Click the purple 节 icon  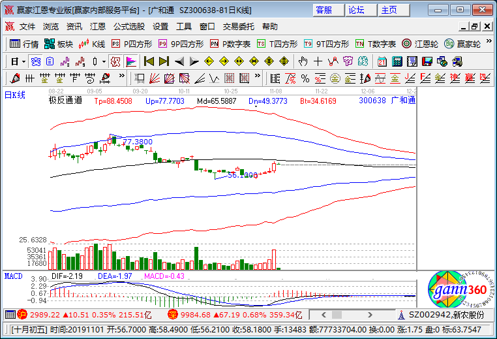click(348, 61)
